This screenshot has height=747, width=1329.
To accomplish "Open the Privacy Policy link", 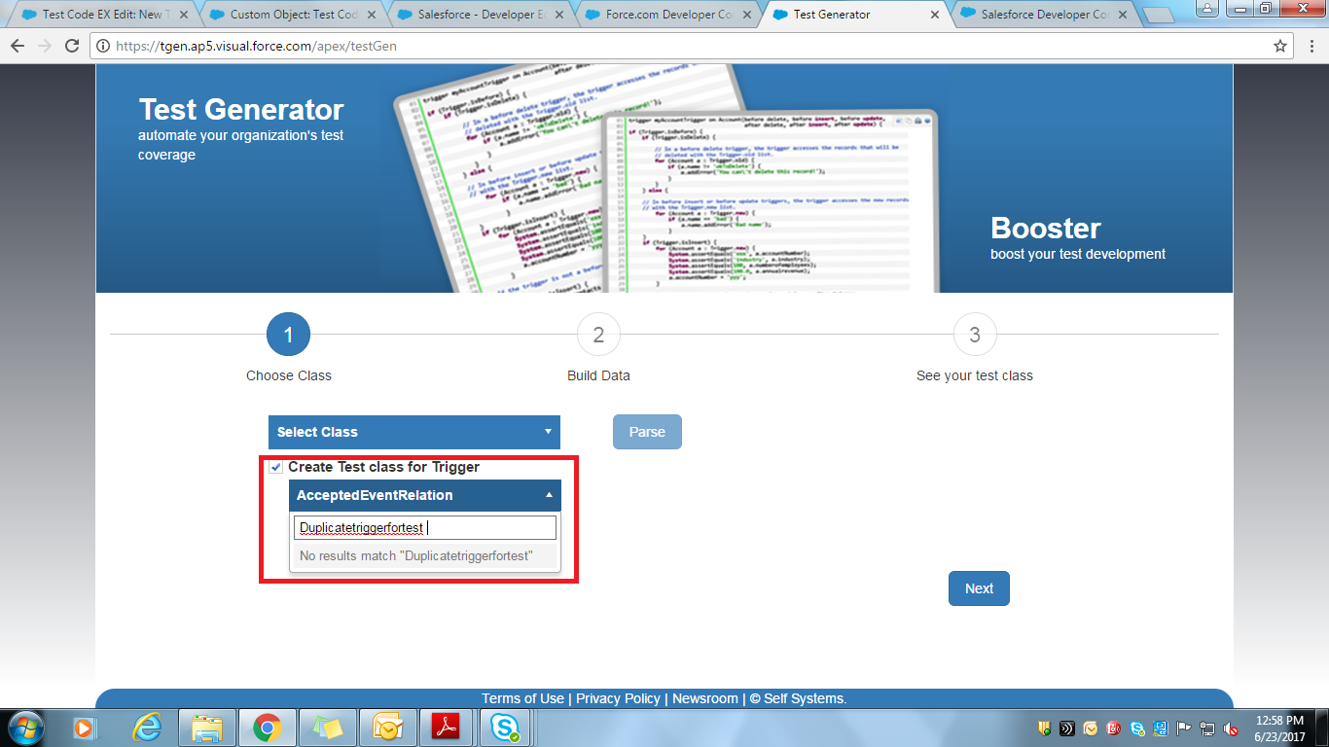I will tap(618, 698).
